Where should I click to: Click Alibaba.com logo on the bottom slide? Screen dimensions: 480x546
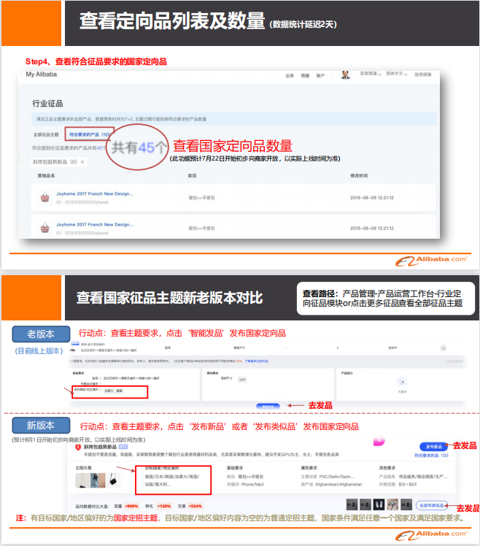click(431, 537)
